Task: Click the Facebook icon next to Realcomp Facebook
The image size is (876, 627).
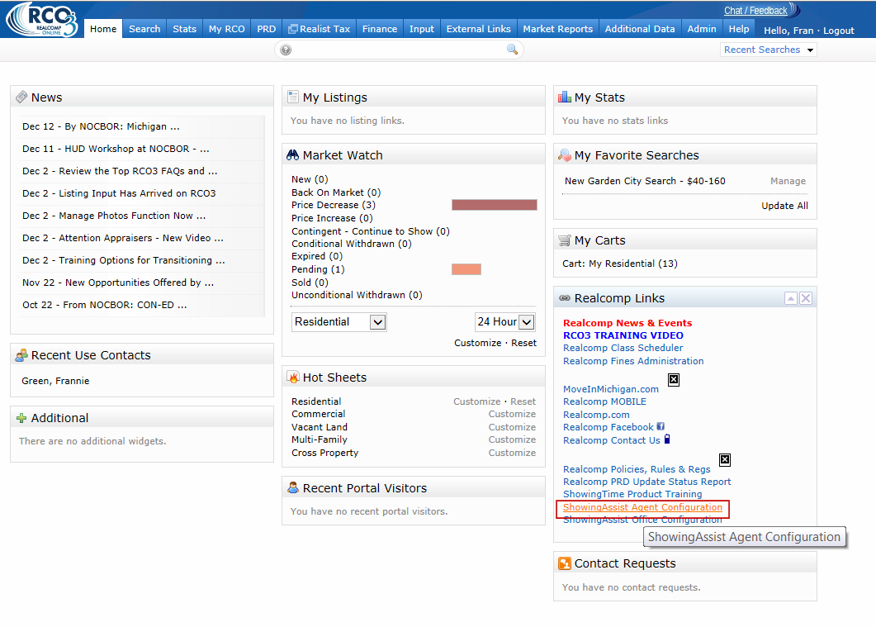Action: pos(661,426)
